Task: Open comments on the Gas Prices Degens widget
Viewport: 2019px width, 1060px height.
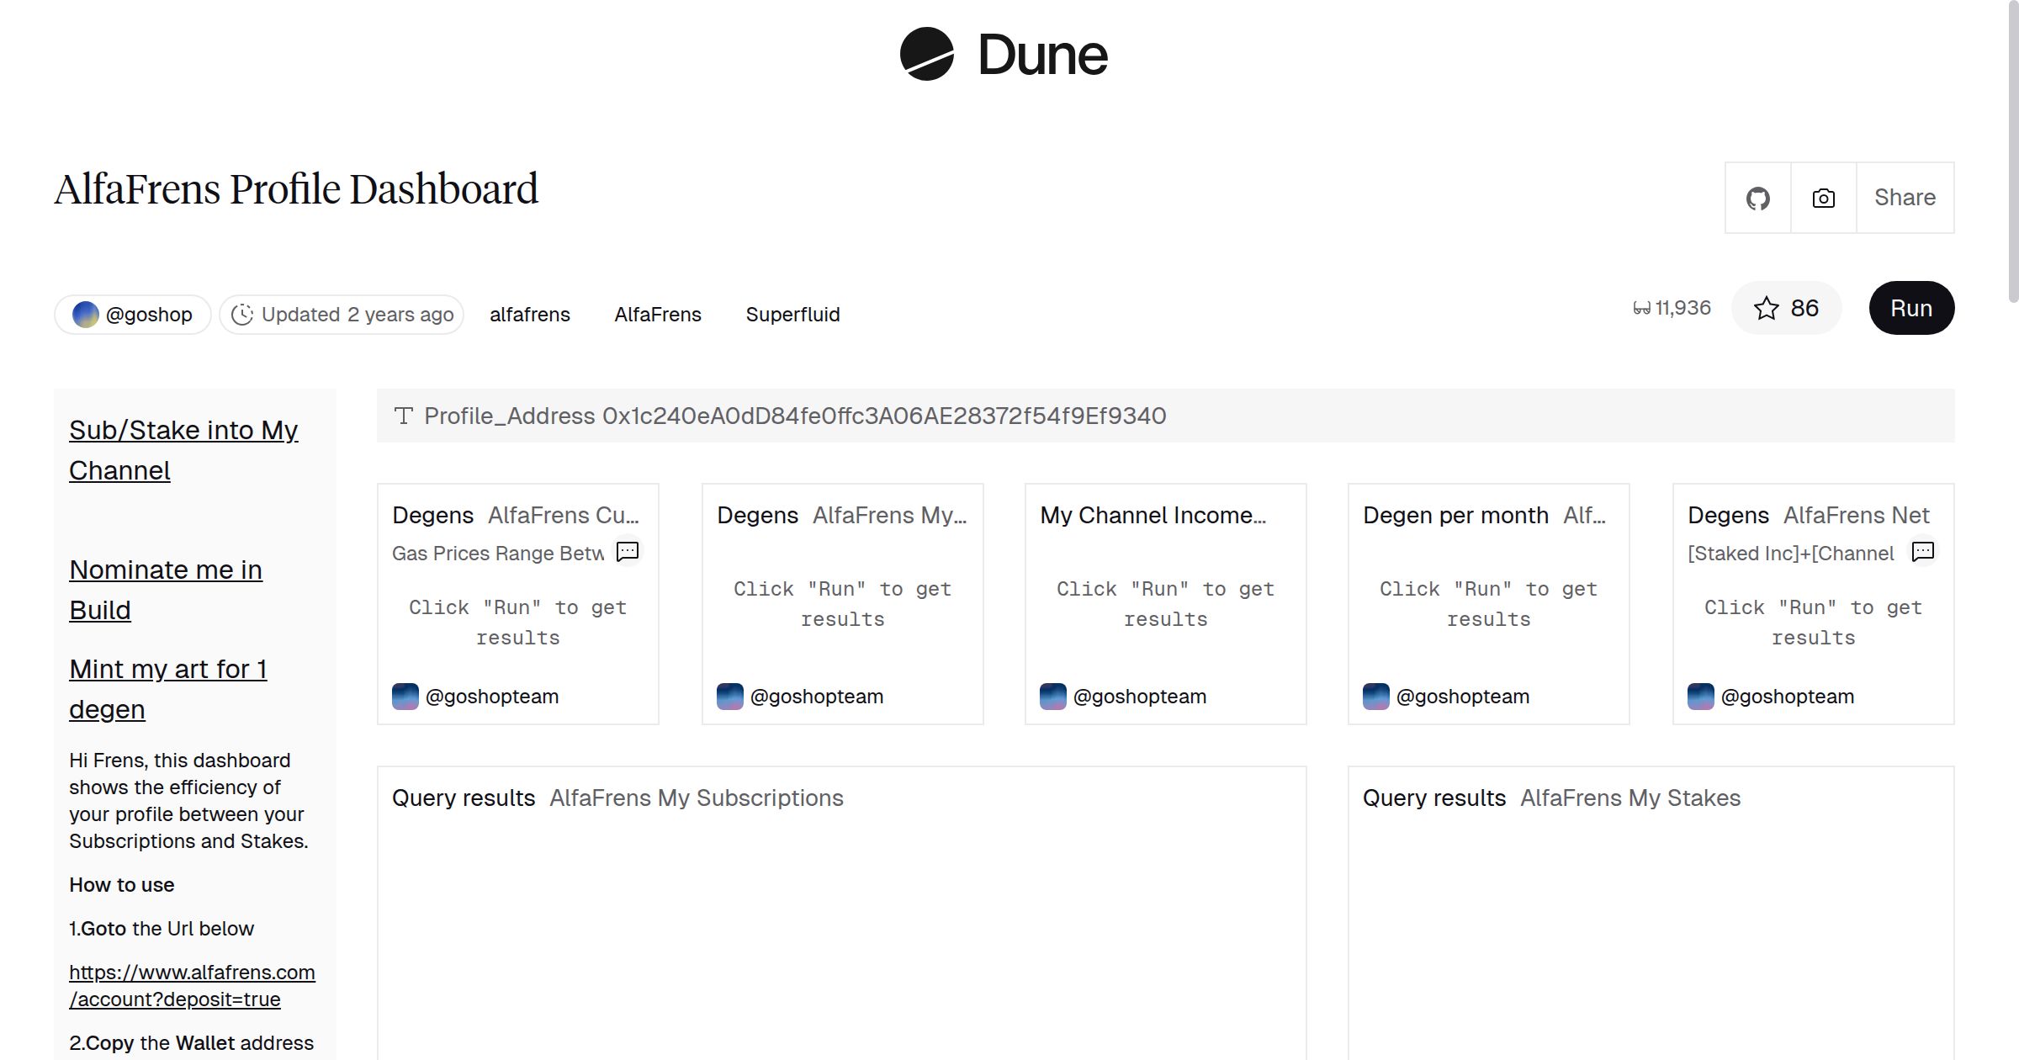Action: [x=628, y=552]
